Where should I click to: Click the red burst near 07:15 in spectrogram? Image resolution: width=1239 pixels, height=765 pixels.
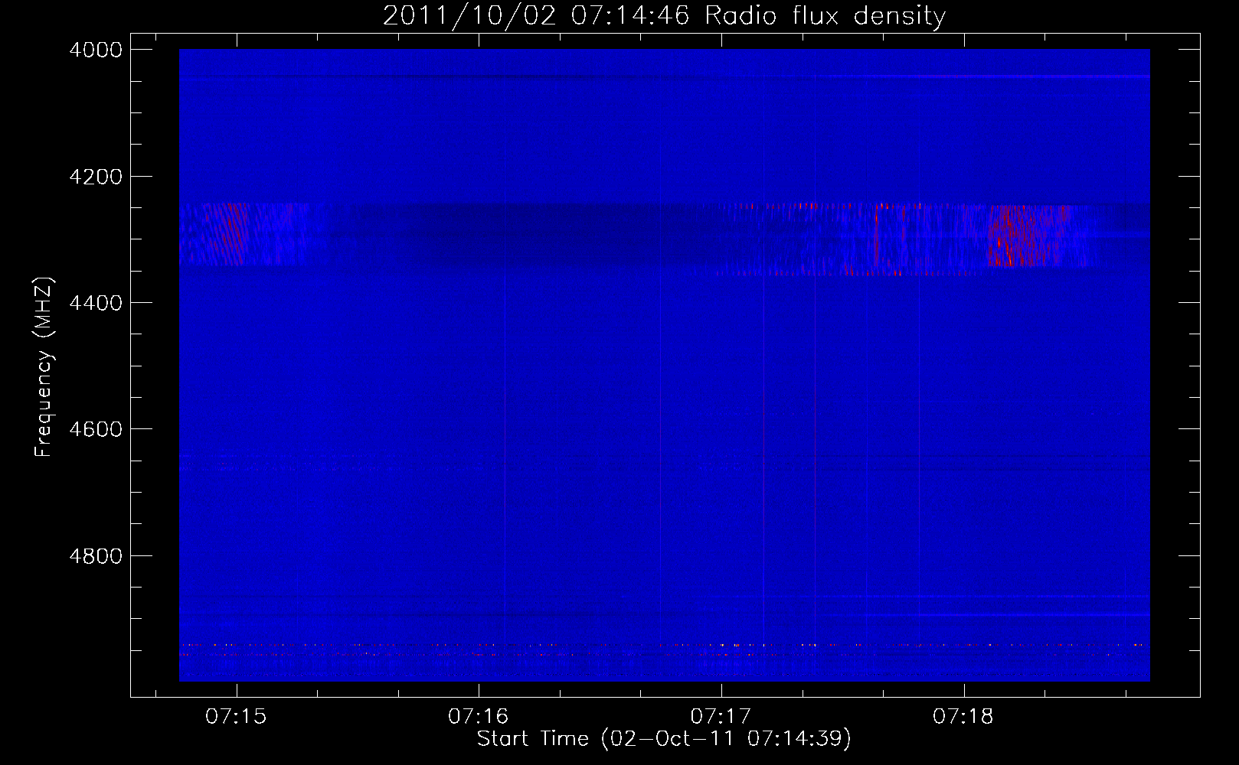click(x=227, y=234)
